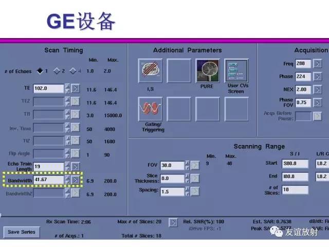The width and height of the screenshot is (329, 247).
Task: Select 2 echoes radio option
Action: click(57, 71)
